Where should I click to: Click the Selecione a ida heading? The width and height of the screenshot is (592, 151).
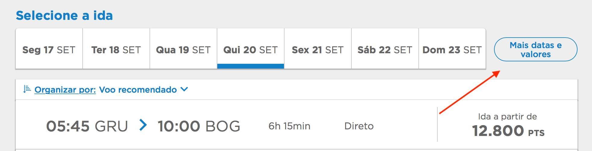(x=64, y=15)
